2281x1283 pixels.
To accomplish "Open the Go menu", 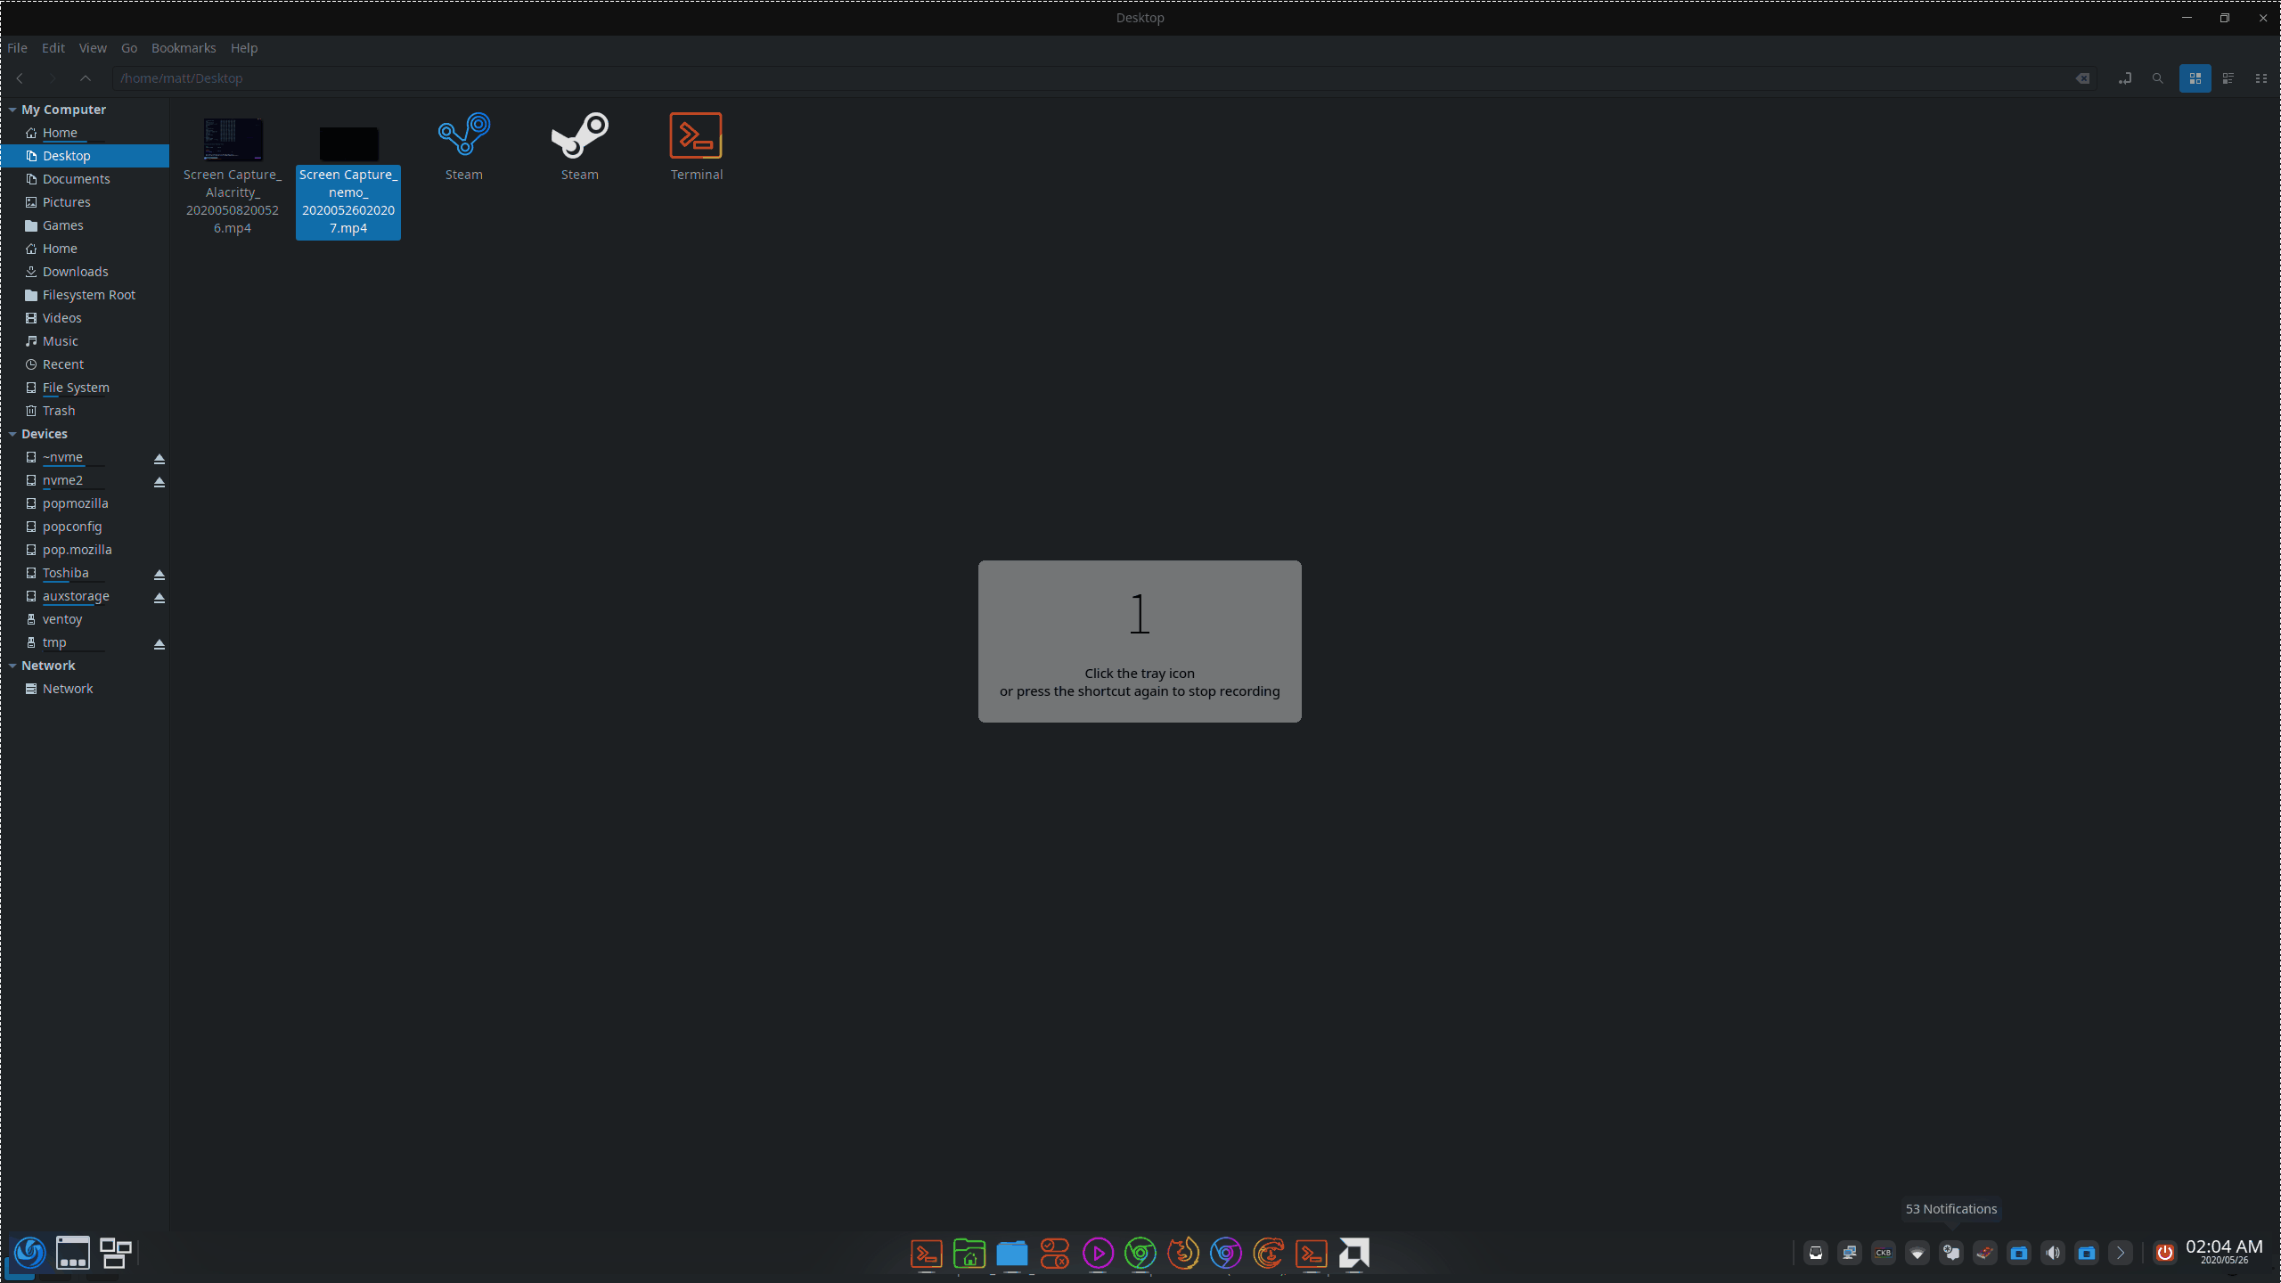I will tap(129, 48).
